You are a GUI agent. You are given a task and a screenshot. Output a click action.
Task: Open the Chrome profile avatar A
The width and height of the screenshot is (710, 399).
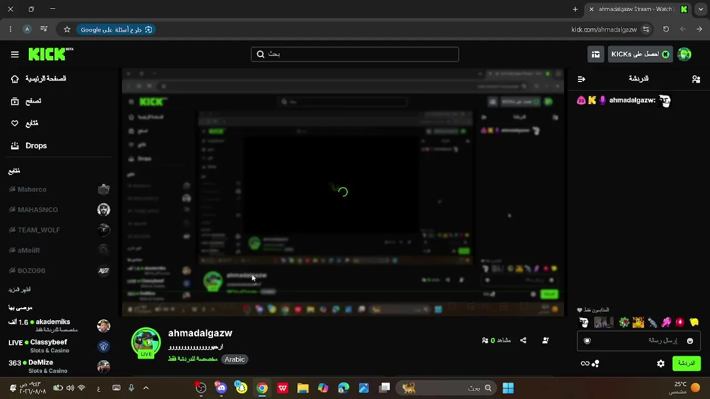(27, 29)
